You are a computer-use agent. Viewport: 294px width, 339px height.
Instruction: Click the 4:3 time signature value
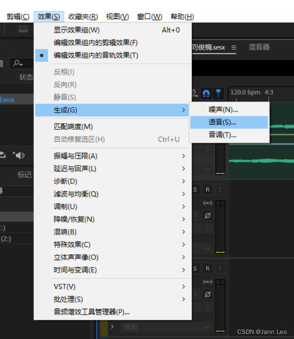pyautogui.click(x=269, y=92)
